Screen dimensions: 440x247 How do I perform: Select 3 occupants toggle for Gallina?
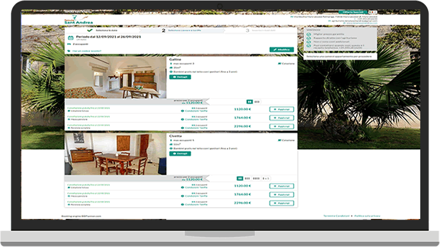pos(257,102)
